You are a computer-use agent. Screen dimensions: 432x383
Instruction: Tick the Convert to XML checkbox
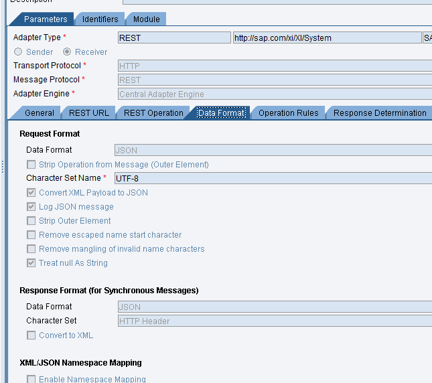(x=31, y=335)
